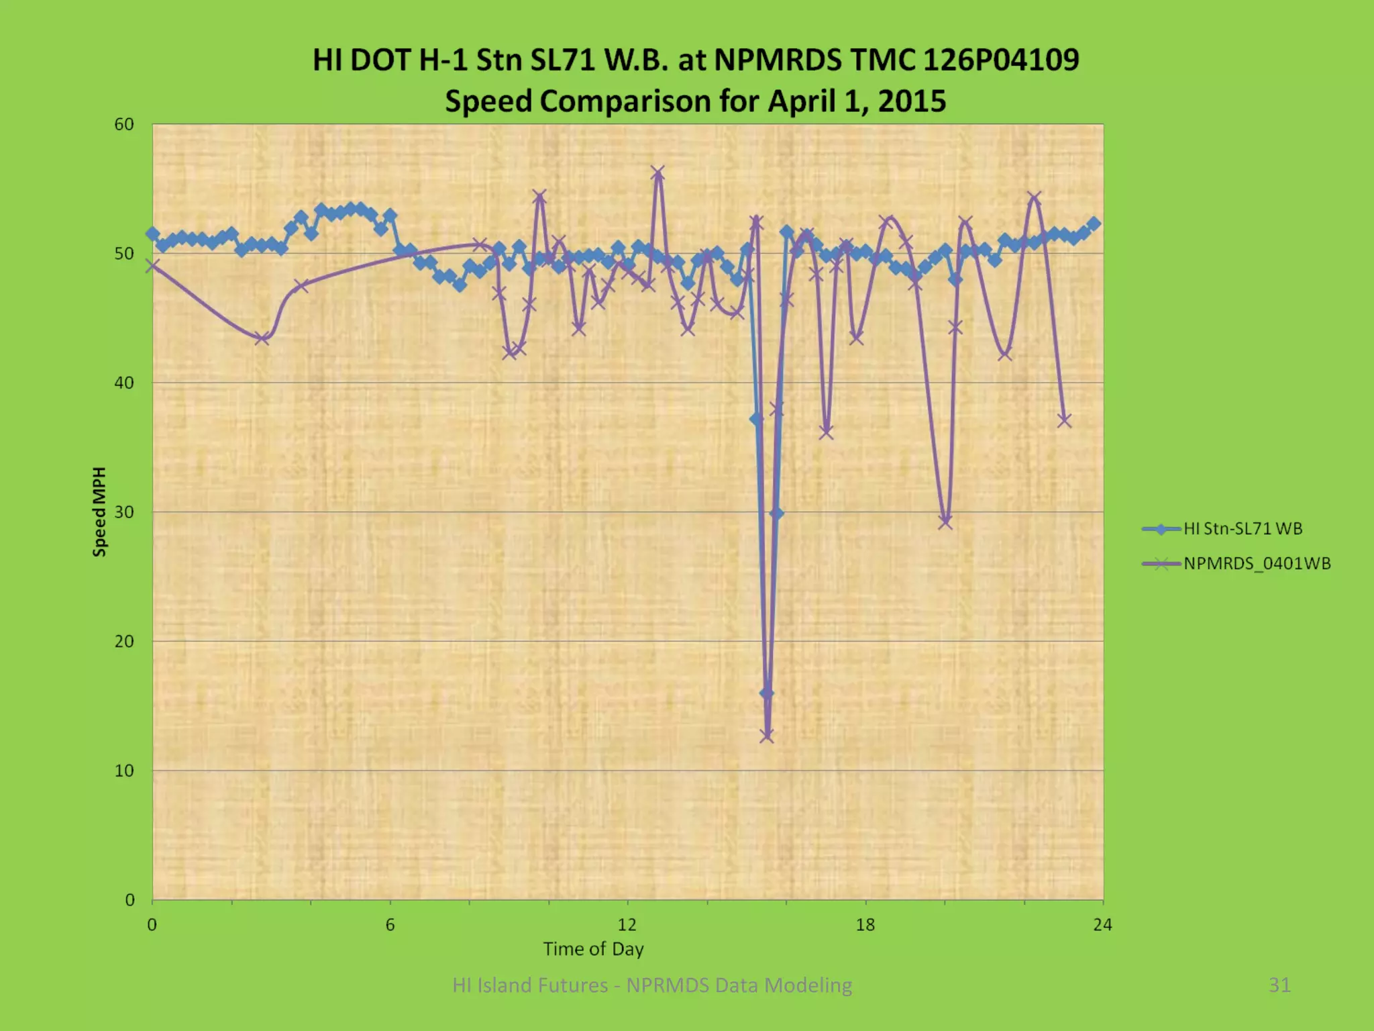
Task: Click the x-axis label 24
Action: pyautogui.click(x=1102, y=925)
